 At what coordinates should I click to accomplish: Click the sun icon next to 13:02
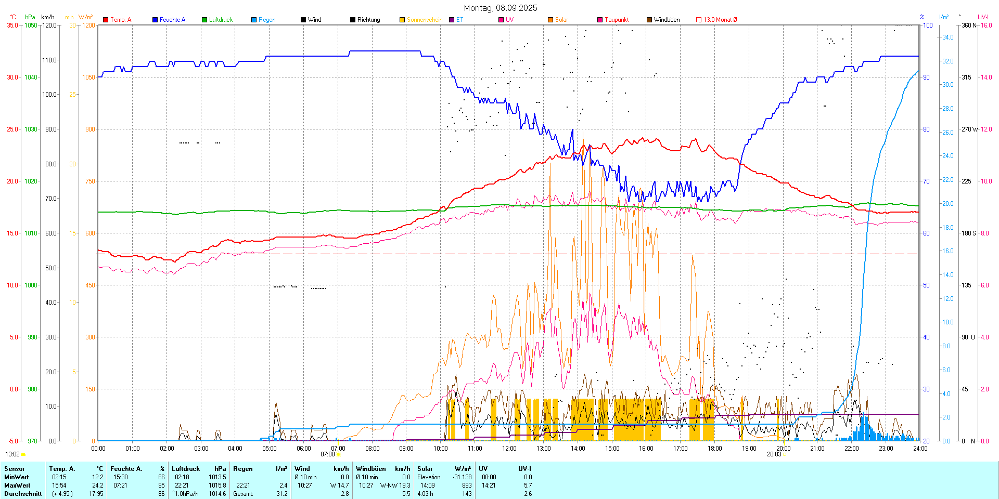pos(23,454)
